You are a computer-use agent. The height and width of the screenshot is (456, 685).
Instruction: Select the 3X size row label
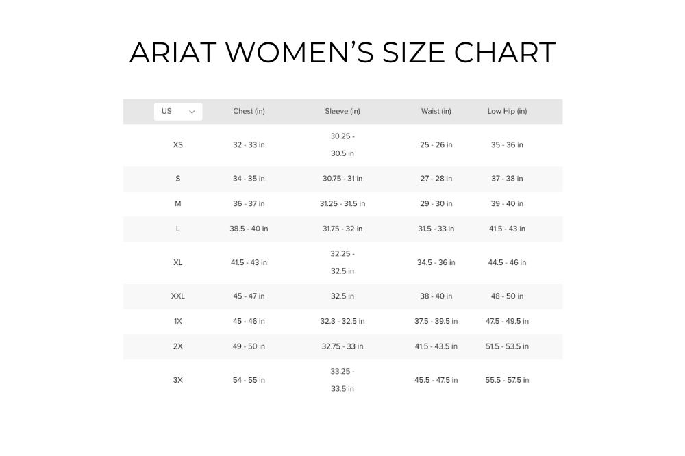coord(177,380)
